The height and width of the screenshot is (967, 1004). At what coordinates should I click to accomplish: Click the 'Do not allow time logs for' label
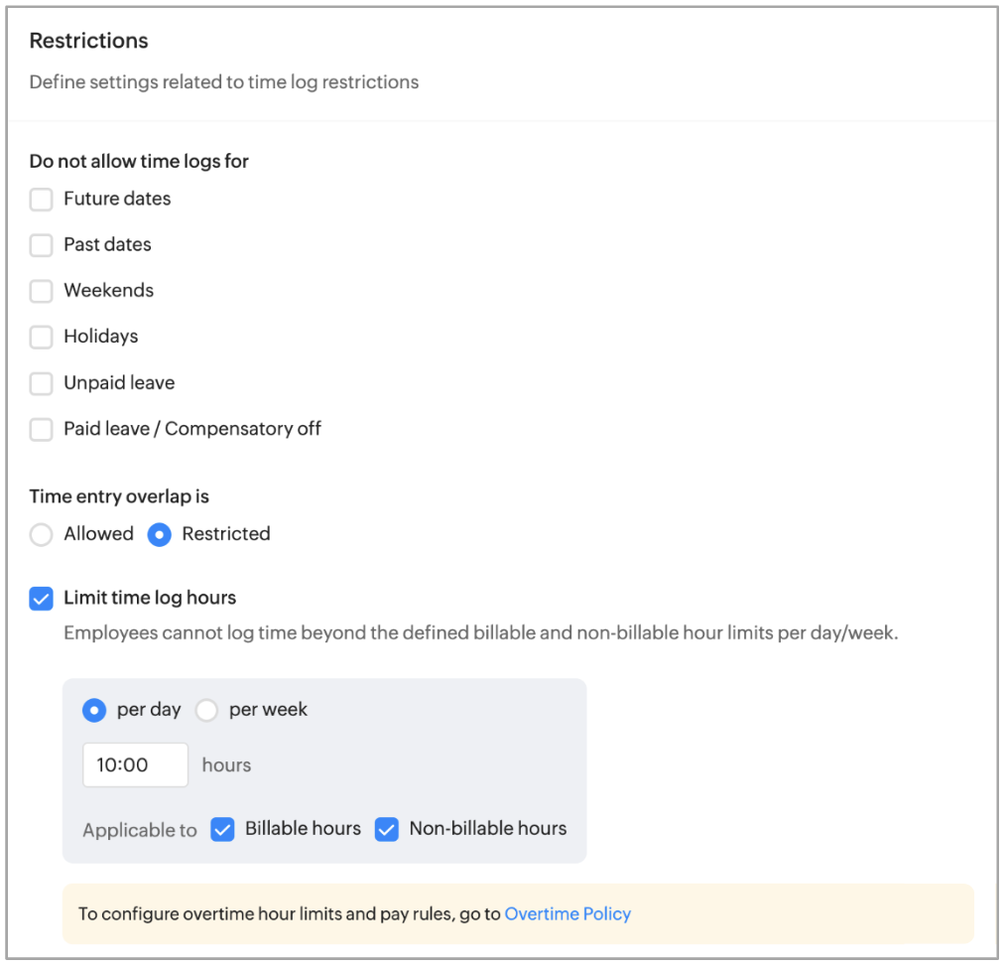(139, 161)
